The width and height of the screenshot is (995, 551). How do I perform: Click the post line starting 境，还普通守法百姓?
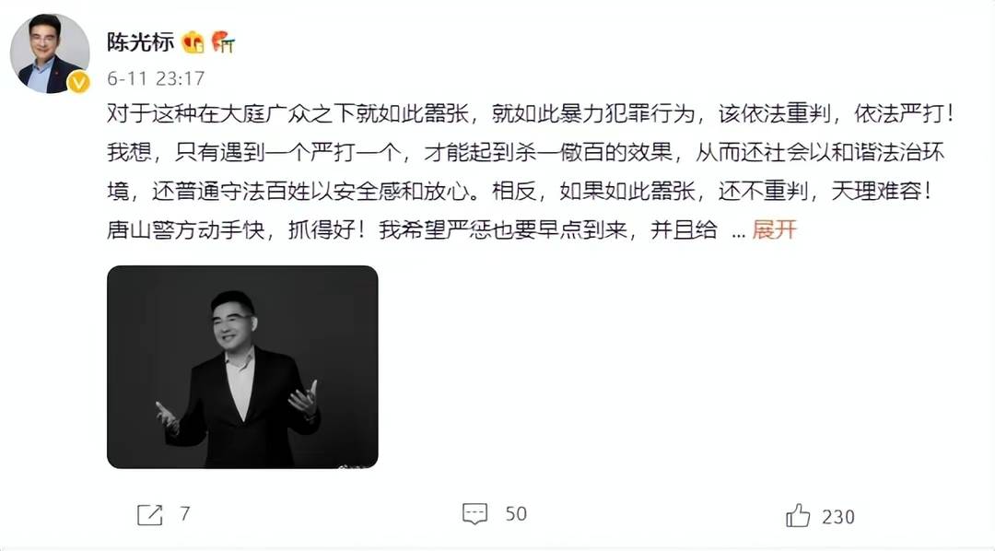pyautogui.click(x=520, y=191)
